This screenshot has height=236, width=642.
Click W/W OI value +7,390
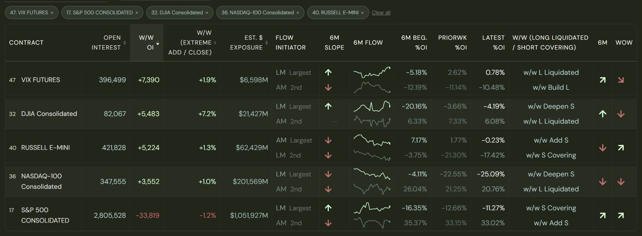pos(149,80)
